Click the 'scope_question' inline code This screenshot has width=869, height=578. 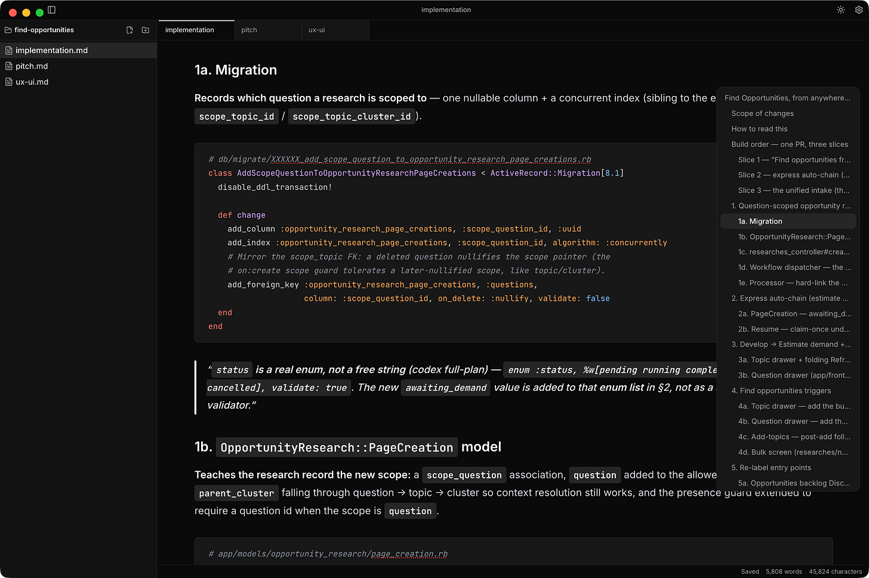464,475
